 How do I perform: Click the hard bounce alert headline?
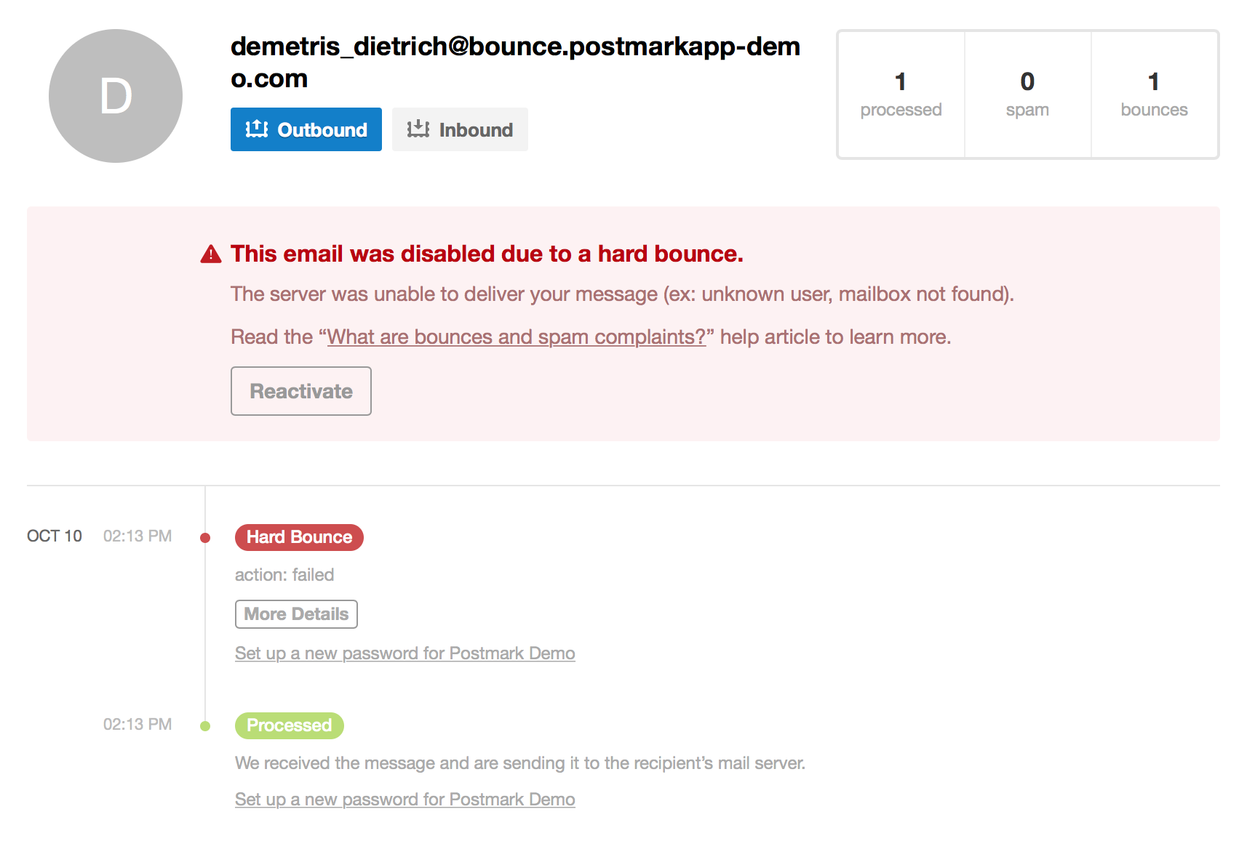[487, 254]
